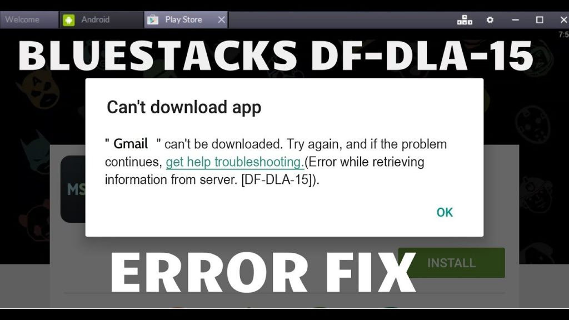569x320 pixels.
Task: Maximize the BlueStacks window
Action: (540, 19)
